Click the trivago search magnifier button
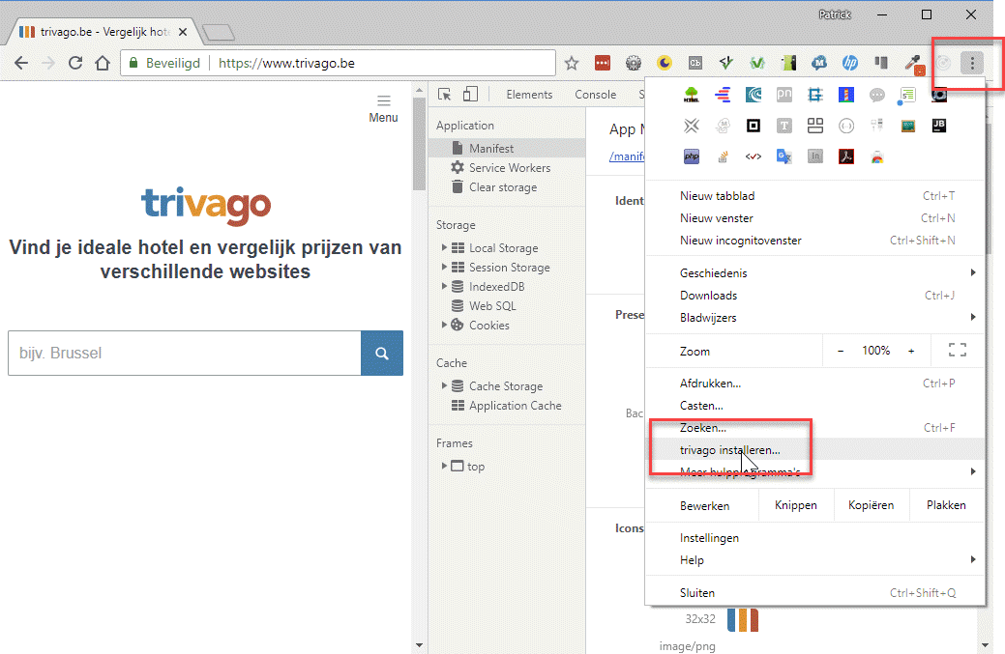Screen dimensions: 1005x654 (x=382, y=354)
